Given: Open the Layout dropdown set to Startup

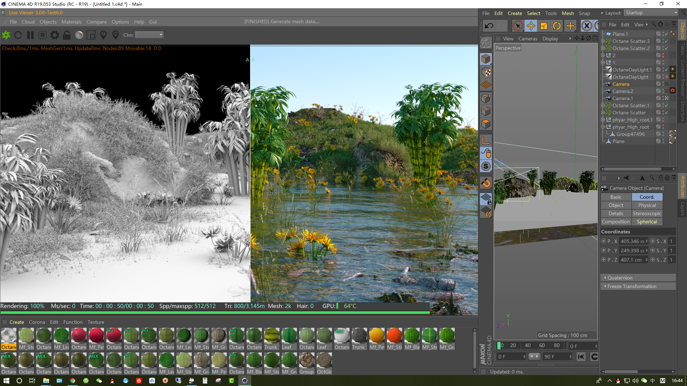Looking at the screenshot, I should coord(651,13).
